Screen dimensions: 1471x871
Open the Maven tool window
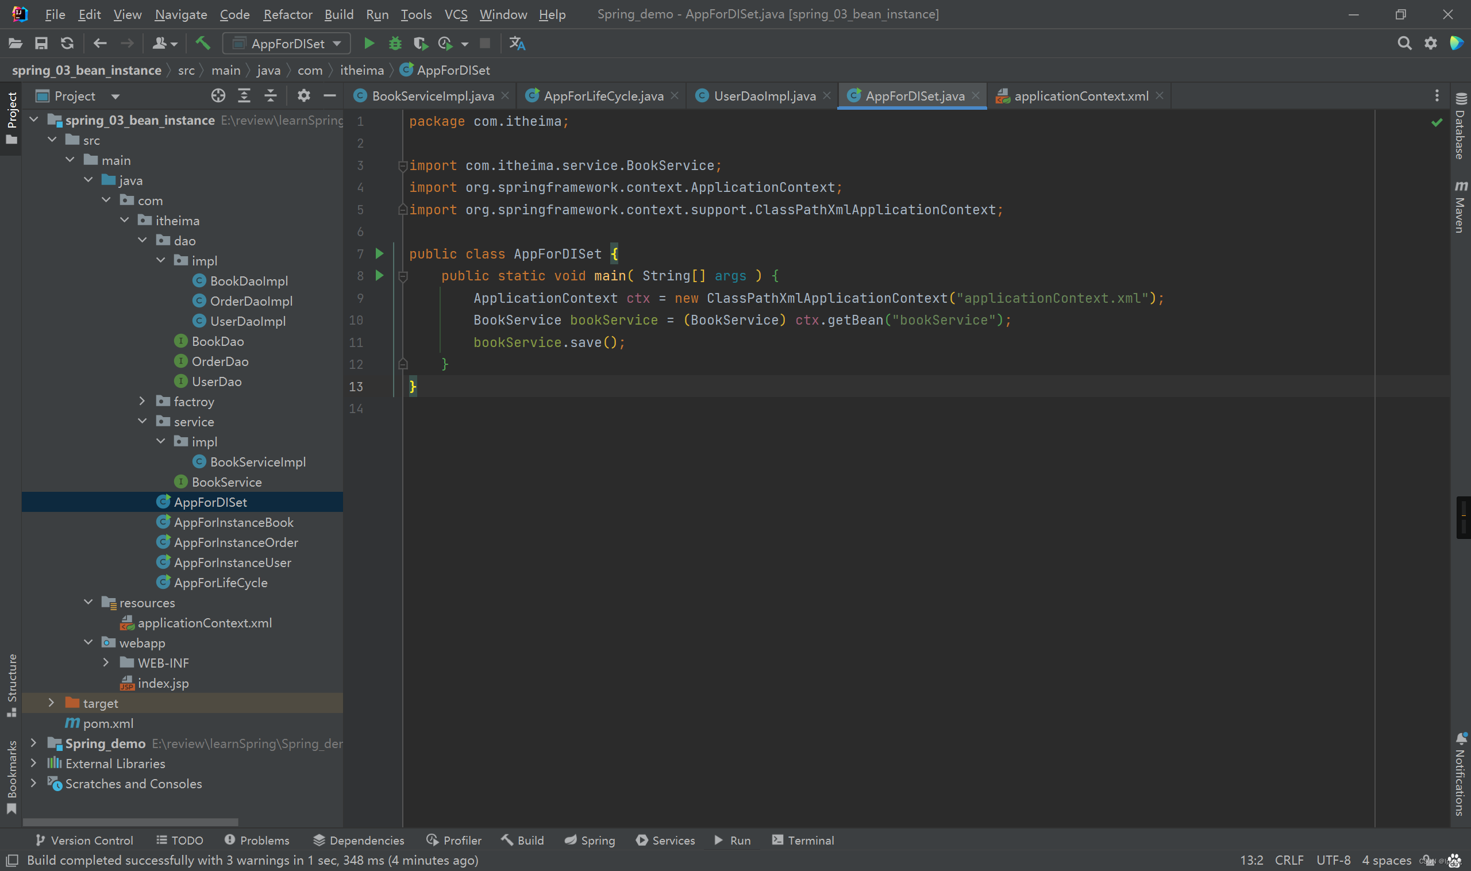pyautogui.click(x=1461, y=207)
